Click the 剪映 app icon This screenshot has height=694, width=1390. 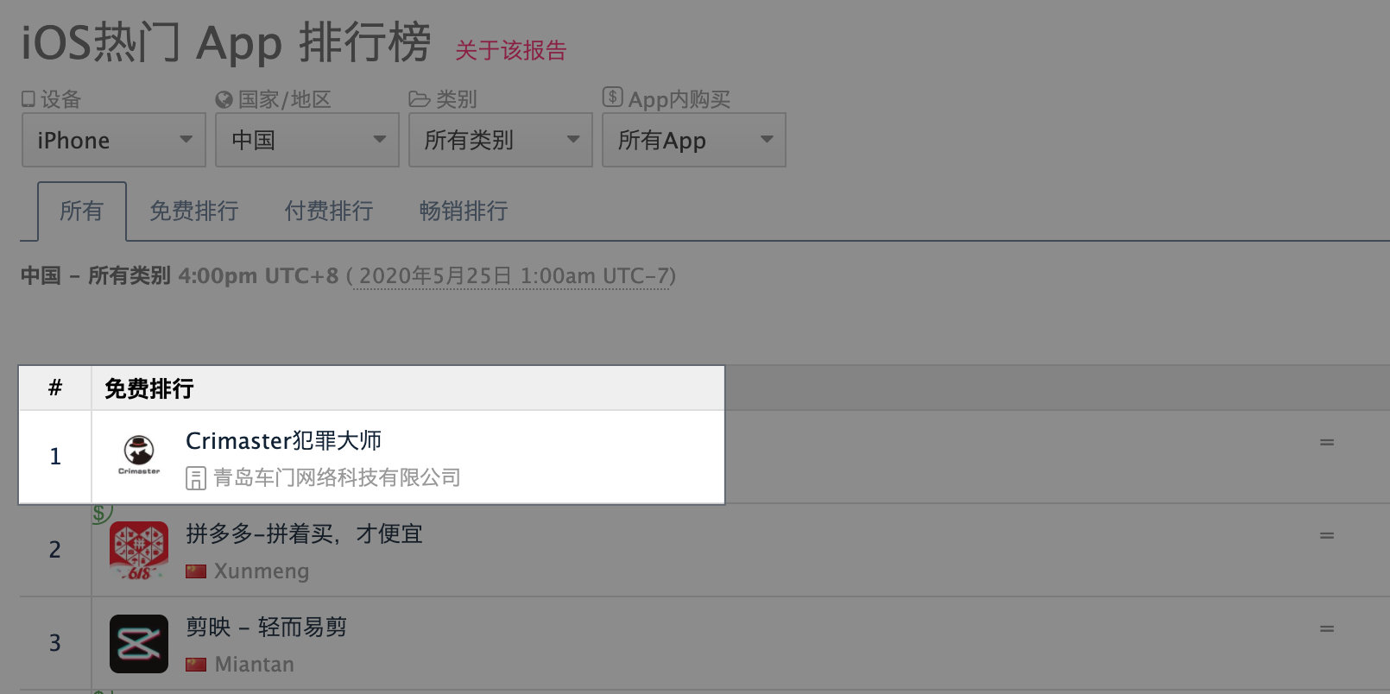(x=139, y=644)
